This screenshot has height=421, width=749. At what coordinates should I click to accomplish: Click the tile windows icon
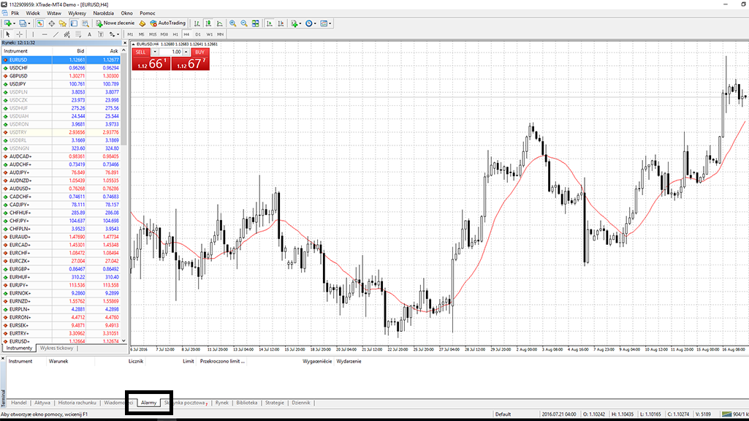[x=255, y=23]
